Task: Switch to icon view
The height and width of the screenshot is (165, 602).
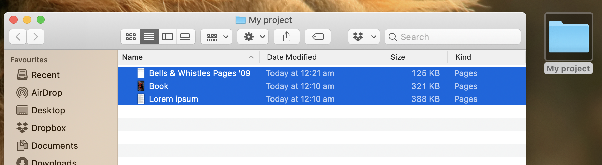Action: (131, 37)
